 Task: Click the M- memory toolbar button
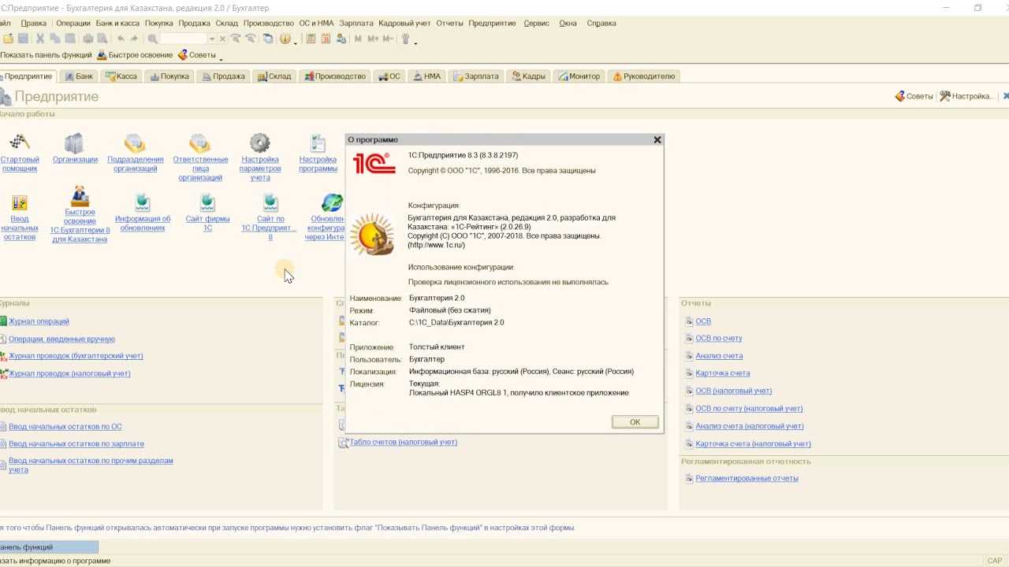(387, 39)
